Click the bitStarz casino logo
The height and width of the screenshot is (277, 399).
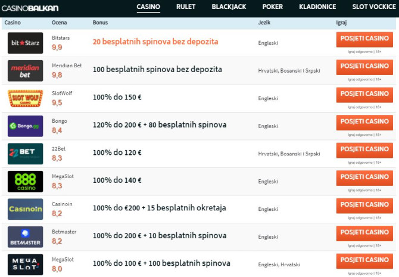(x=25, y=43)
